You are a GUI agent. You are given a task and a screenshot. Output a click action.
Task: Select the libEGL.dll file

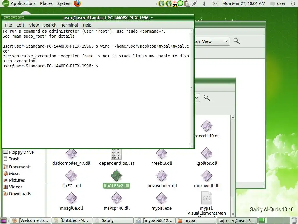click(x=71, y=179)
